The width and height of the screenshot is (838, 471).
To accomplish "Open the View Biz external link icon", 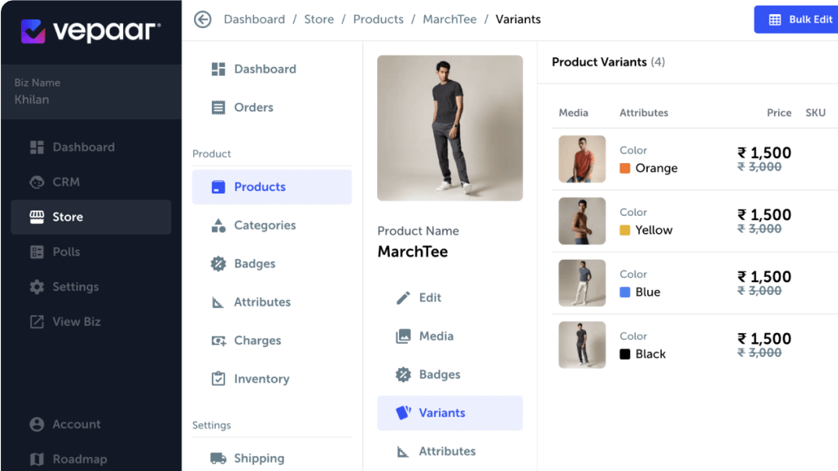I will [37, 322].
